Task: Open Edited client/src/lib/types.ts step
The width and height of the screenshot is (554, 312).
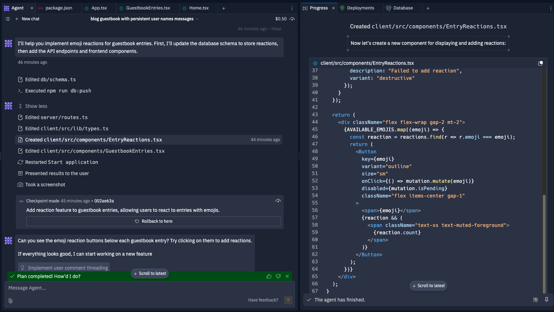Action: 63,129
